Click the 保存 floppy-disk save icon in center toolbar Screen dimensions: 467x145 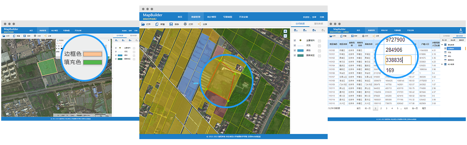171,24
